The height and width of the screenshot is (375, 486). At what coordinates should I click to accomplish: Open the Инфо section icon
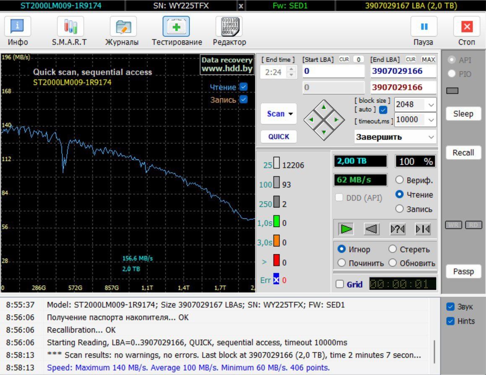click(17, 27)
